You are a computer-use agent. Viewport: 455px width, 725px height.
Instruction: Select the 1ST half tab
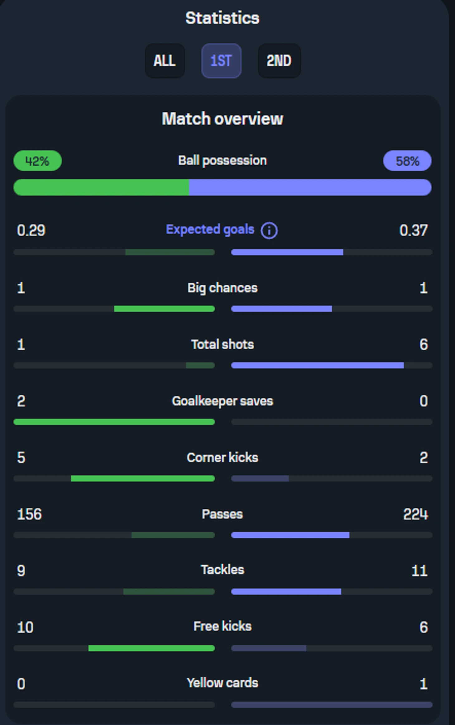point(221,61)
